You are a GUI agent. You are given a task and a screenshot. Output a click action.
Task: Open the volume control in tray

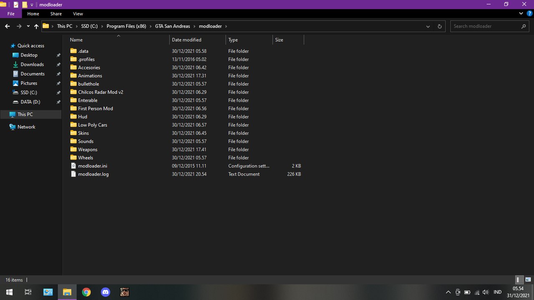click(486, 292)
